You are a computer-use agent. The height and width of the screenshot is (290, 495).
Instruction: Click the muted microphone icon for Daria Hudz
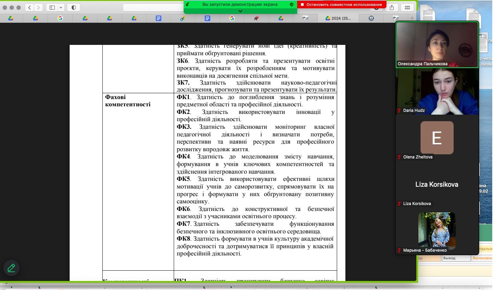pyautogui.click(x=400, y=110)
